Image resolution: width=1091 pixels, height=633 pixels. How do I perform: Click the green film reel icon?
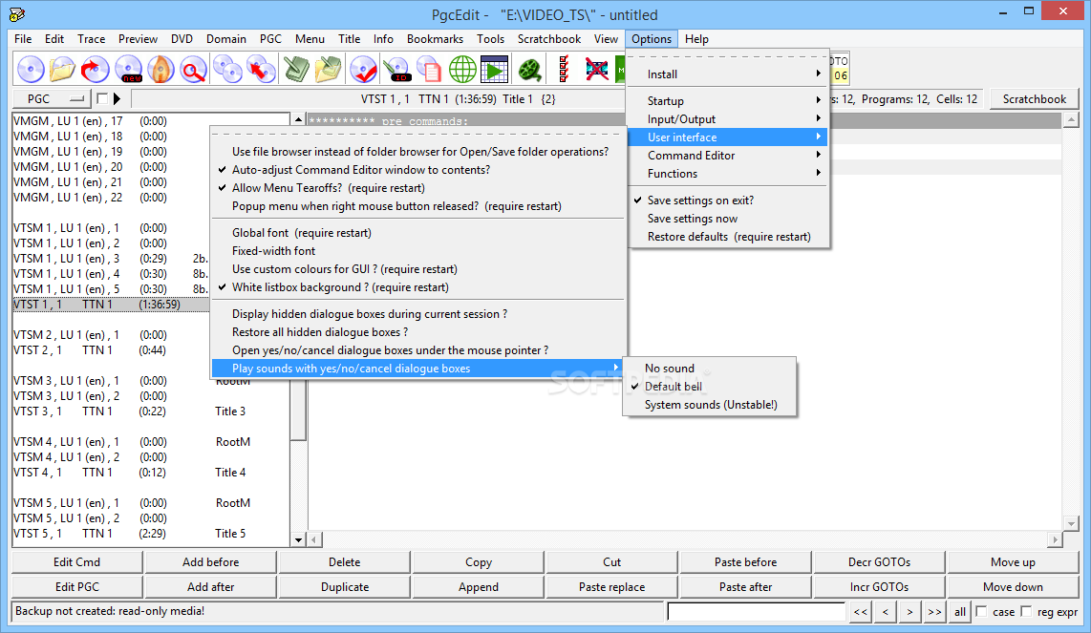tap(530, 70)
